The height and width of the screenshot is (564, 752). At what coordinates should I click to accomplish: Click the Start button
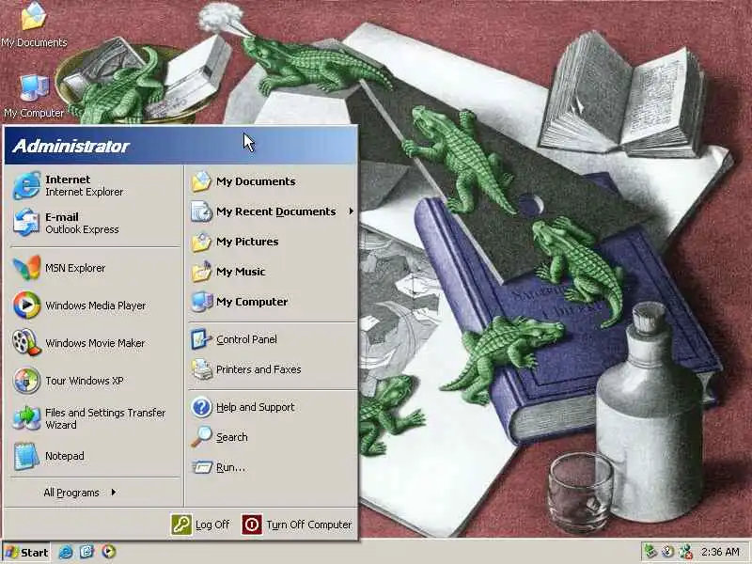point(26,553)
